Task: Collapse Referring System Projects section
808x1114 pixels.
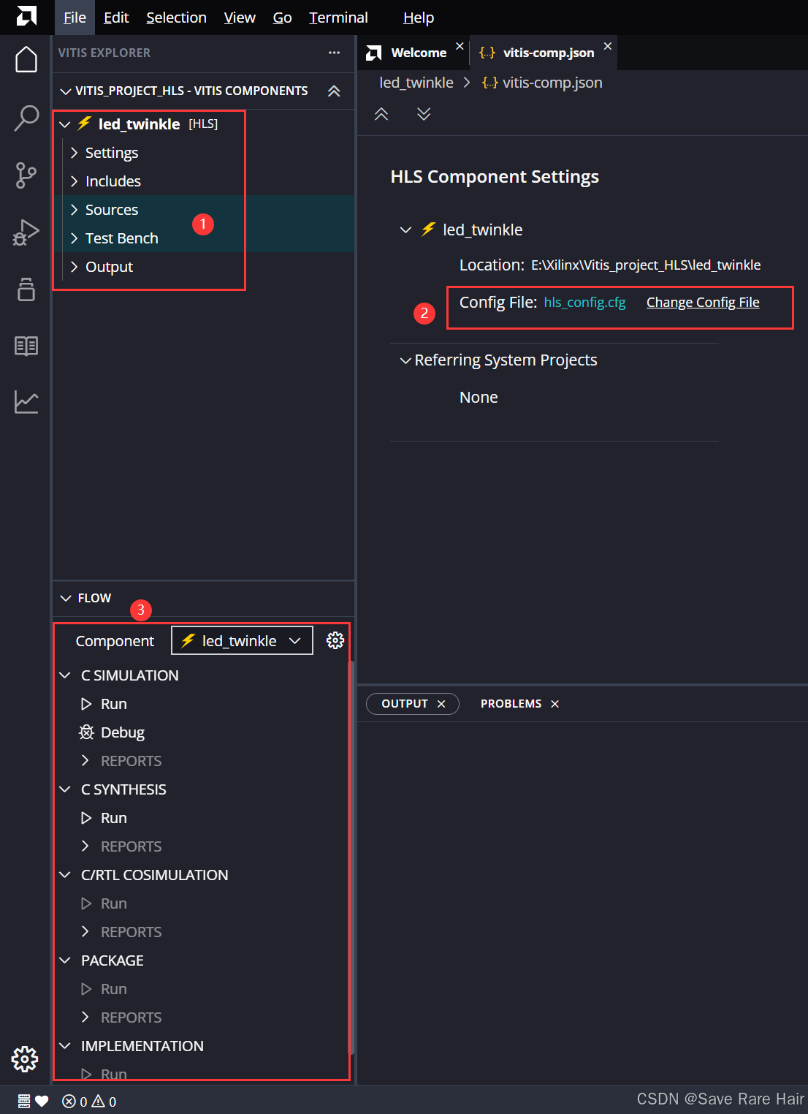Action: (405, 360)
